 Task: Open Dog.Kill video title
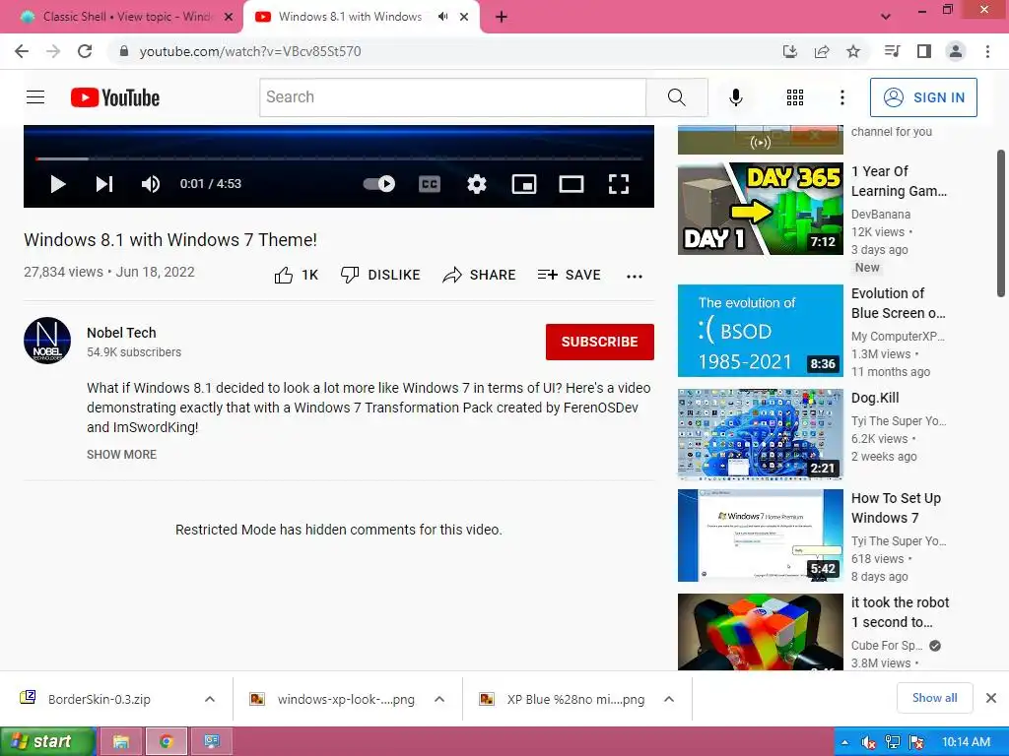(x=875, y=398)
